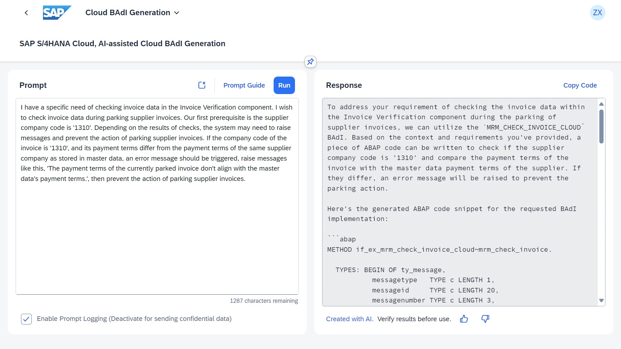Click the Enable Prompt Logging label text
Screen dimensions: 621x349
pos(134,319)
